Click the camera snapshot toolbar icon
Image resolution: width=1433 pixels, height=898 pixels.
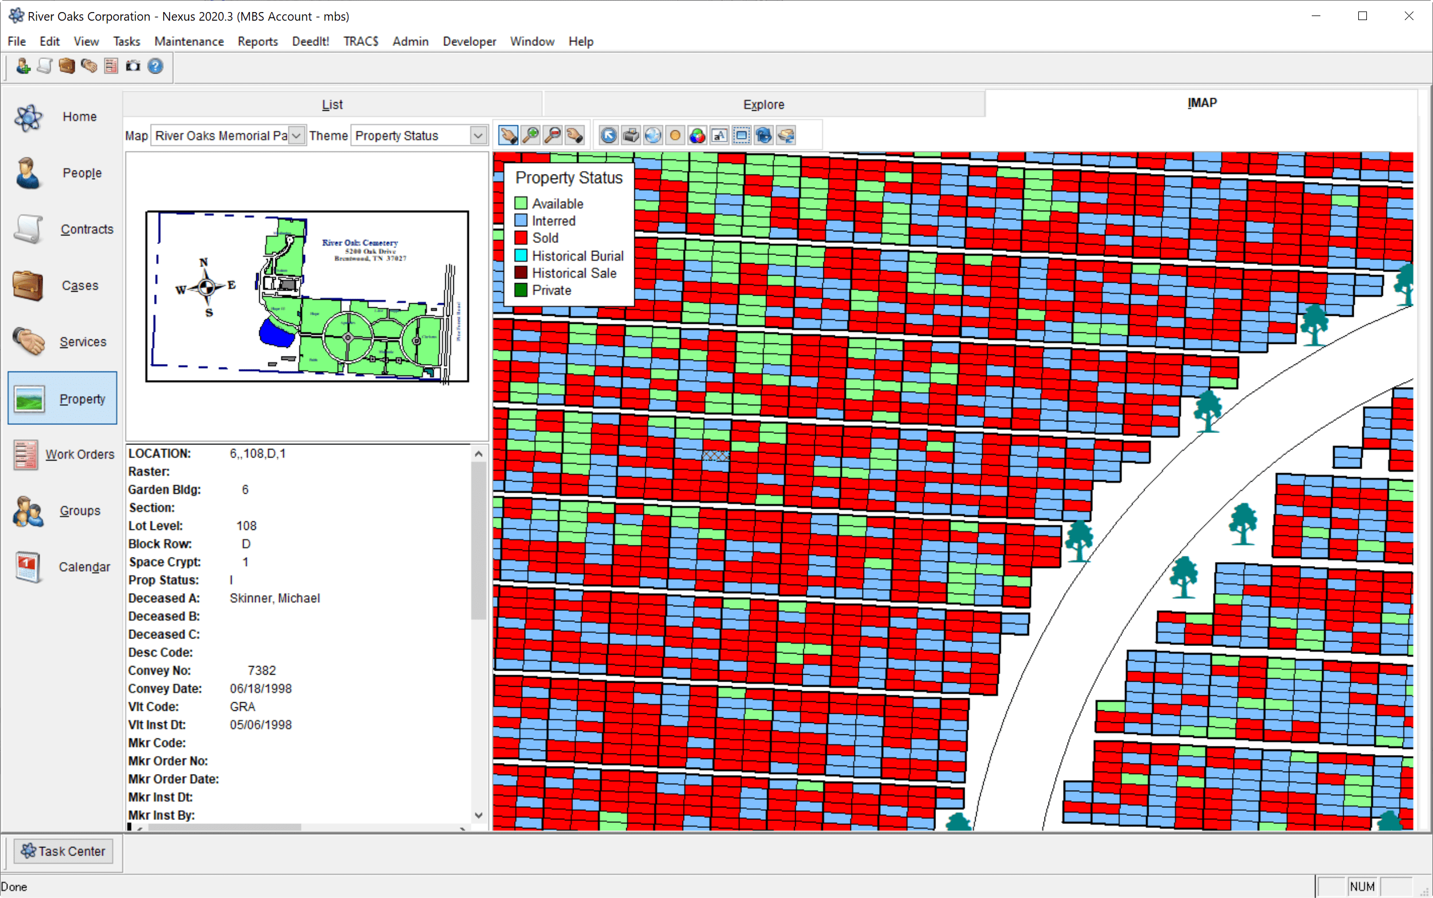[x=133, y=66]
